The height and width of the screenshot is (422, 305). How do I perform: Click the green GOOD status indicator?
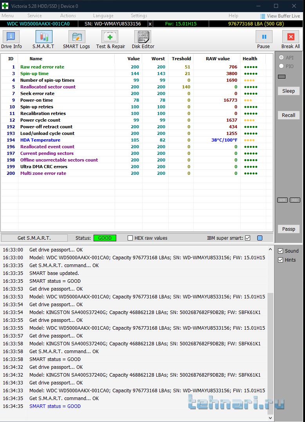point(105,238)
